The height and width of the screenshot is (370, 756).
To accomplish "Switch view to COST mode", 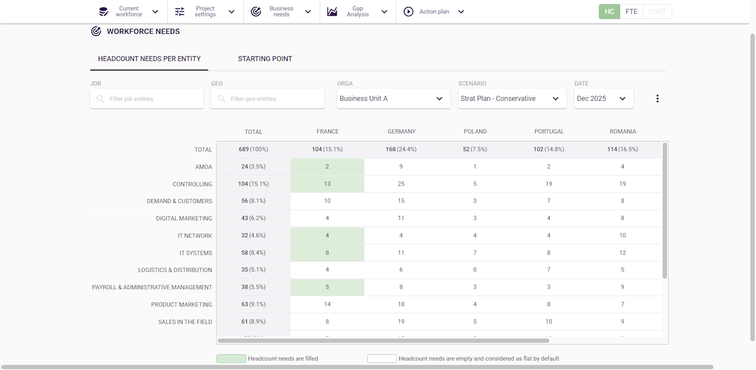I will coord(657,12).
